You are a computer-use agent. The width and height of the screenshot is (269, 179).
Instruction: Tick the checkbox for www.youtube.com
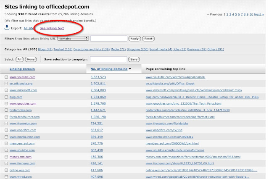[x=6, y=77]
